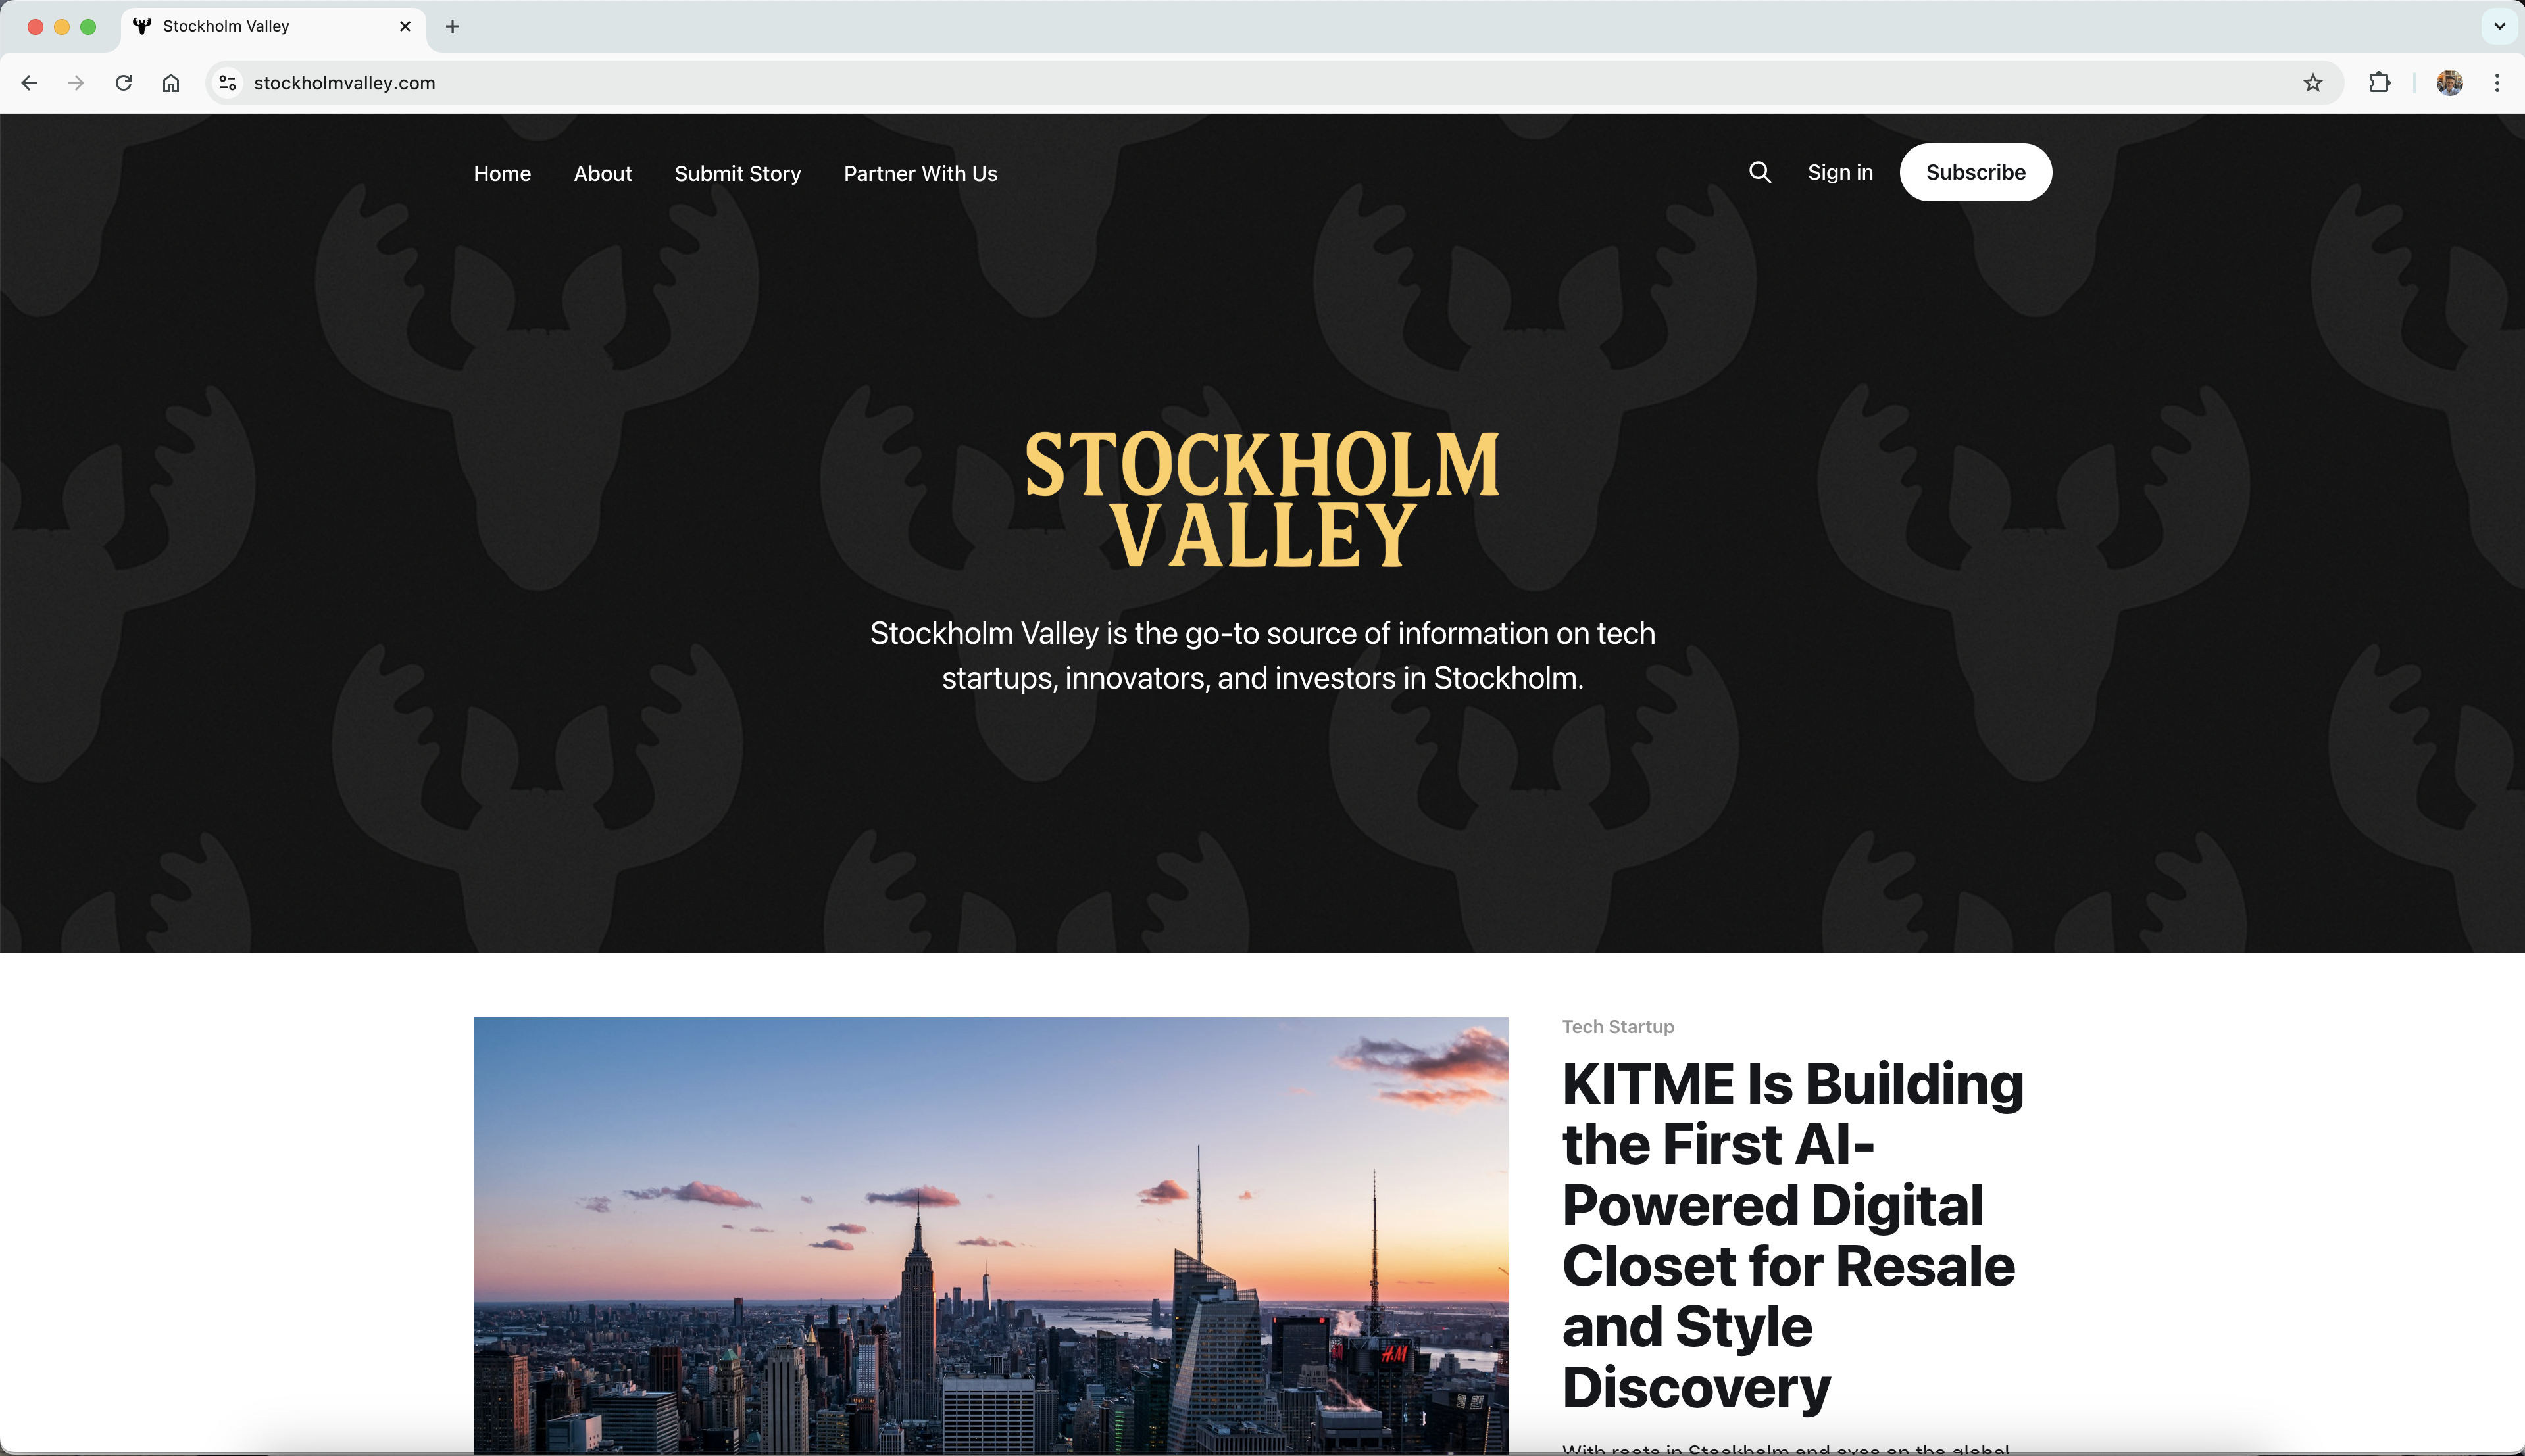Click the yellow minimize window button

click(62, 27)
